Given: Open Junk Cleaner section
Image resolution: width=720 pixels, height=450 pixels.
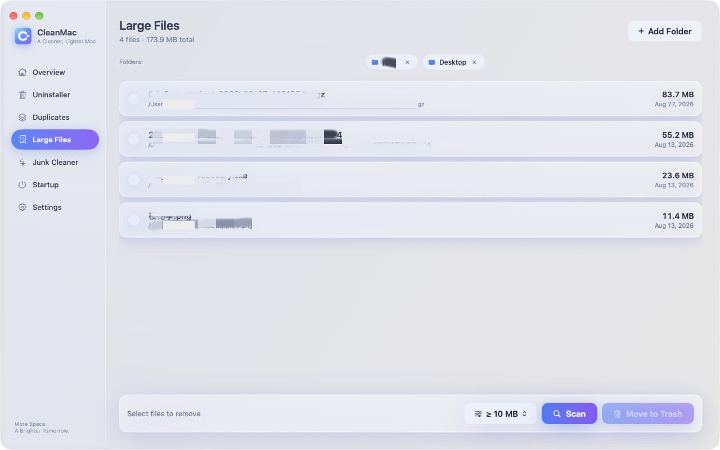Looking at the screenshot, I should pyautogui.click(x=55, y=162).
